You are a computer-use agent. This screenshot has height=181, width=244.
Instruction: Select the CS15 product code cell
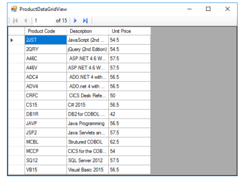point(46,105)
